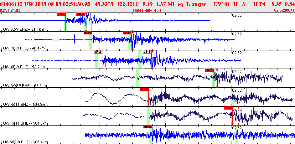Click the iPd0 pick flag on JCW trace
295x144 pixels.
[x=61, y=14]
